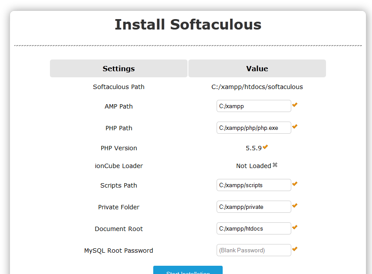This screenshot has width=372, height=274.
Task: Select the Scripts Path text box
Action: pos(253,185)
